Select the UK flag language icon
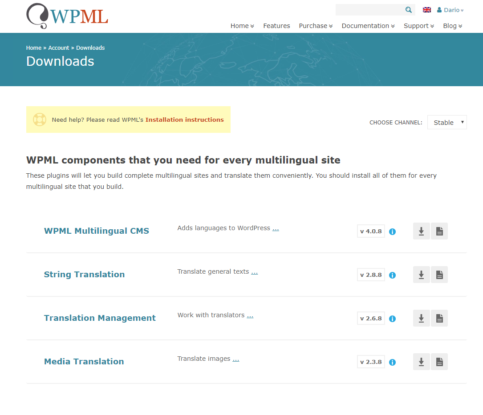The image size is (483, 415). point(426,10)
